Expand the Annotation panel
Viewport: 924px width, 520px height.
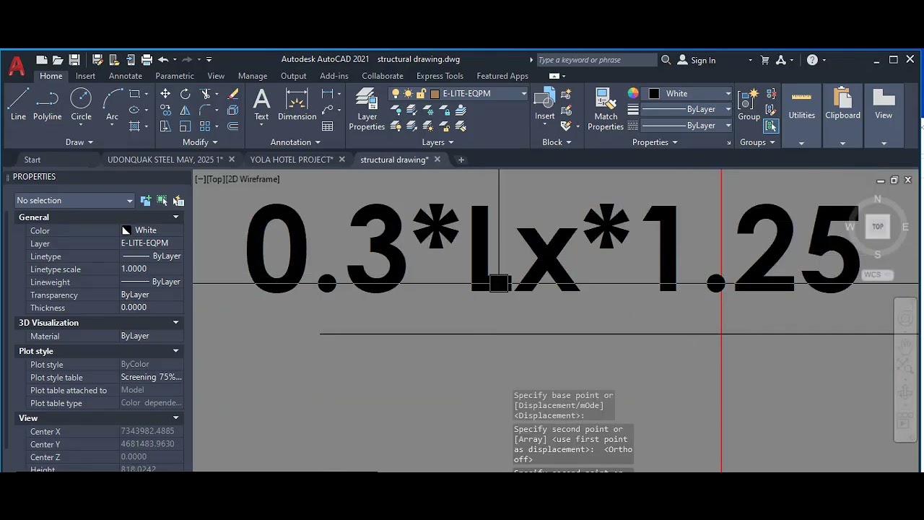point(295,142)
